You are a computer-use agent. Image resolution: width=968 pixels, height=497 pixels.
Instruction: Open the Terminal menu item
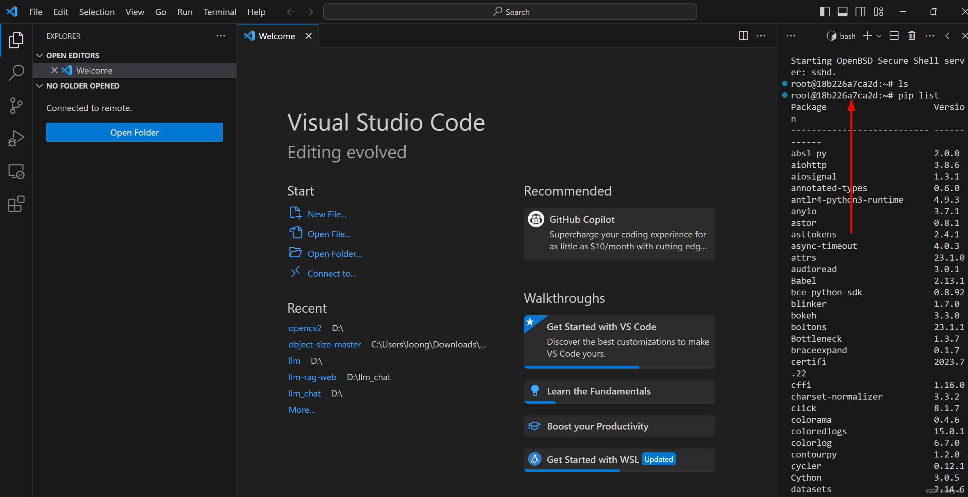[x=219, y=11]
